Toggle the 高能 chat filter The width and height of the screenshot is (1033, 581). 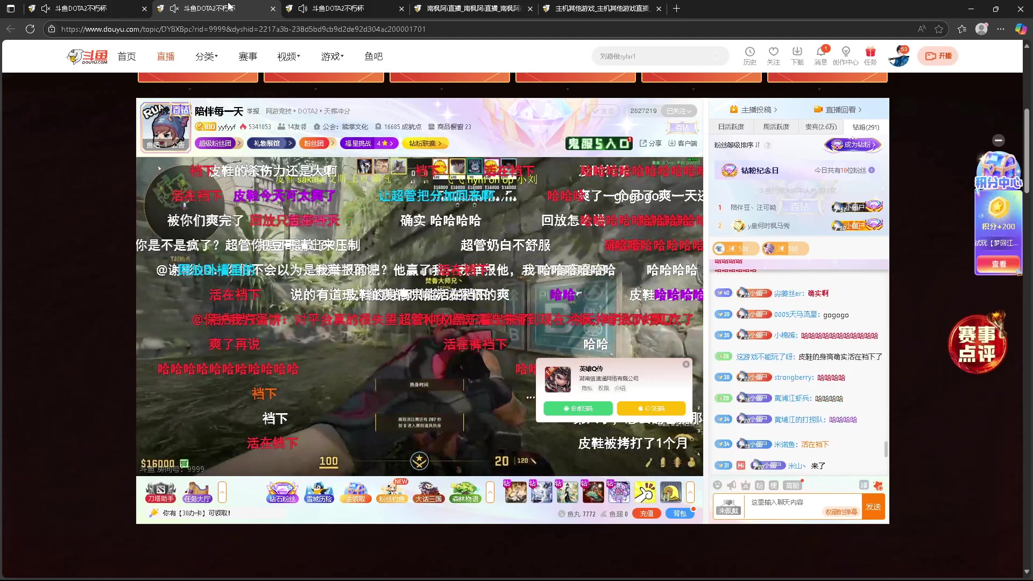point(793,485)
